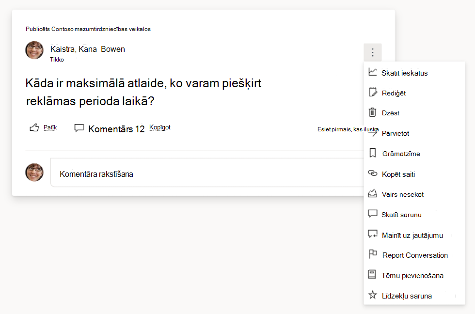This screenshot has width=475, height=314.
Task: Select Vairs nesekot menu entry
Action: click(414, 194)
